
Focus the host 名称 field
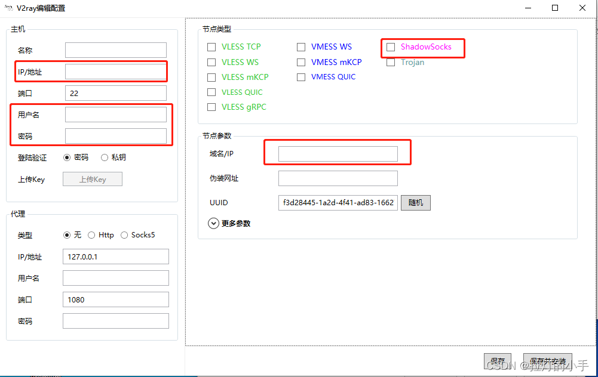[x=116, y=50]
